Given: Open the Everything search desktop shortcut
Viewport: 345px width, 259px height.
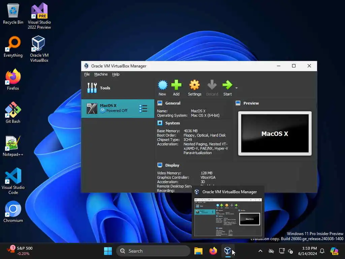Looking at the screenshot, I should tap(13, 47).
